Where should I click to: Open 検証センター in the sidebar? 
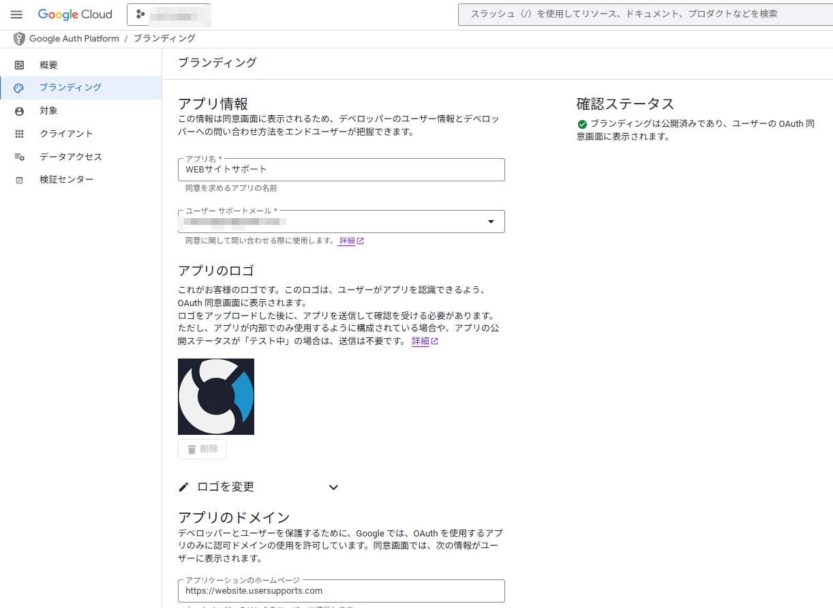click(x=81, y=180)
